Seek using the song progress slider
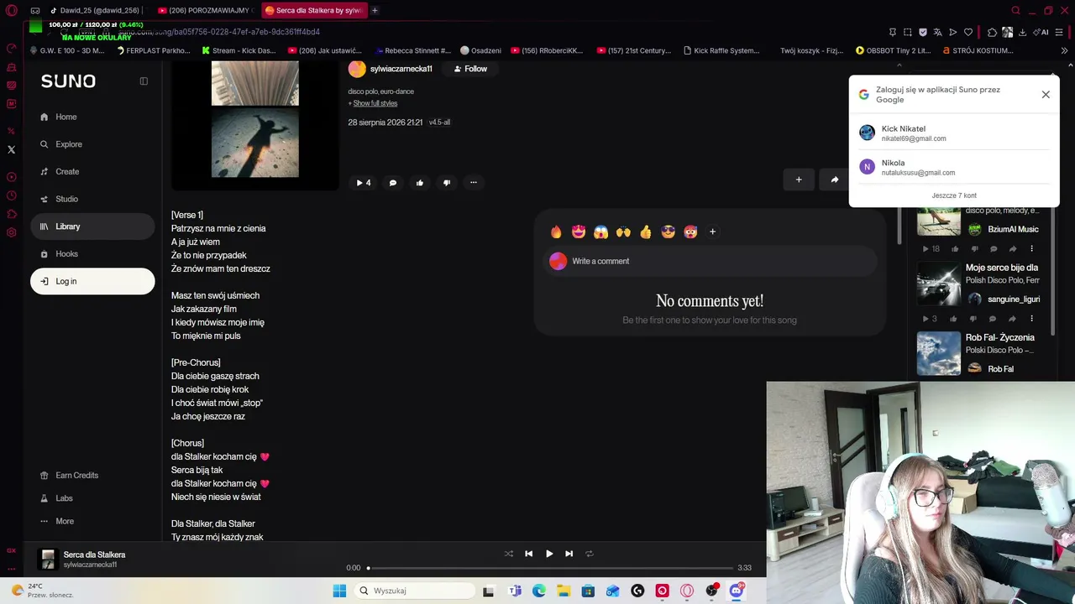Image resolution: width=1075 pixels, height=604 pixels. click(549, 568)
